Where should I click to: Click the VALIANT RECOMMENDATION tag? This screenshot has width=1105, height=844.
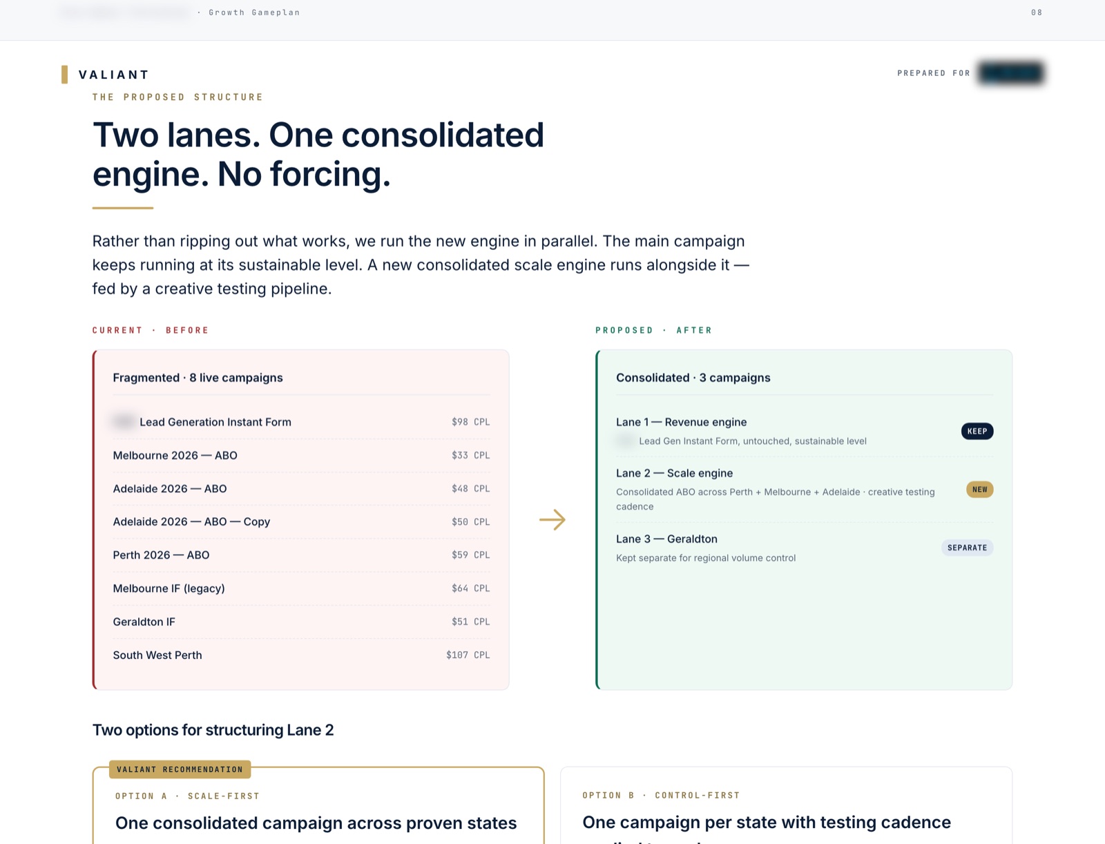pyautogui.click(x=180, y=769)
